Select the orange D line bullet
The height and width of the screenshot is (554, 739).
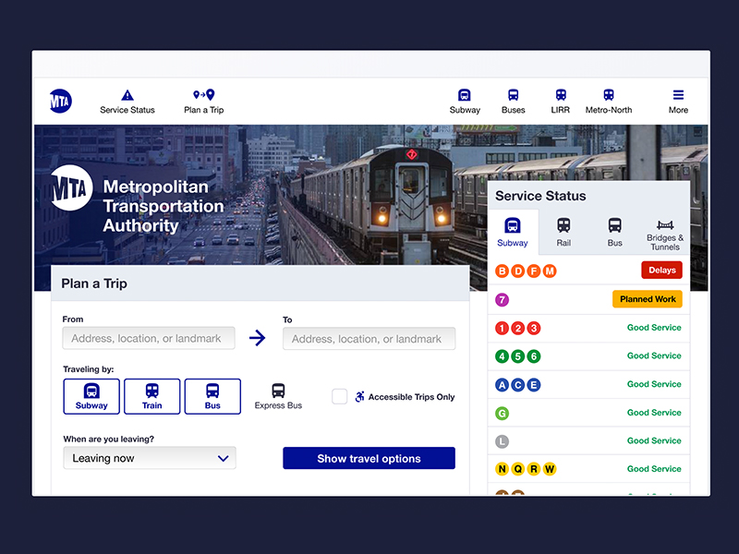[518, 271]
